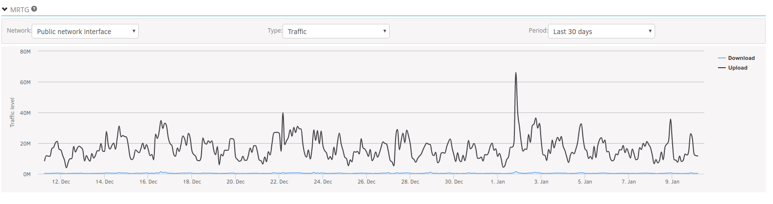Screen dimensions: 773x204
Task: Click the 18. Dec x-axis label
Action: (x=192, y=182)
